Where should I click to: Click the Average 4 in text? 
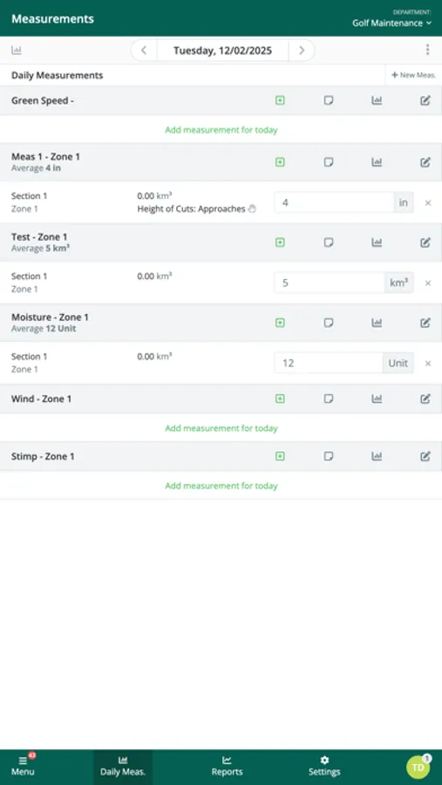[36, 168]
